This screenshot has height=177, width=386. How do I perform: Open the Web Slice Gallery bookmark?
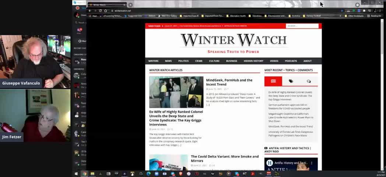coord(167,16)
